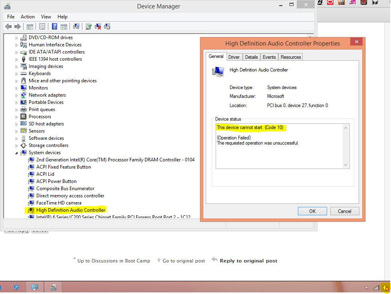The width and height of the screenshot is (391, 294).
Task: Click Cancel in the Properties dialog
Action: 345,211
